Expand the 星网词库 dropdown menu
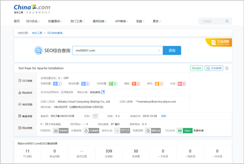The width and height of the screenshot is (244, 164). click(x=100, y=21)
